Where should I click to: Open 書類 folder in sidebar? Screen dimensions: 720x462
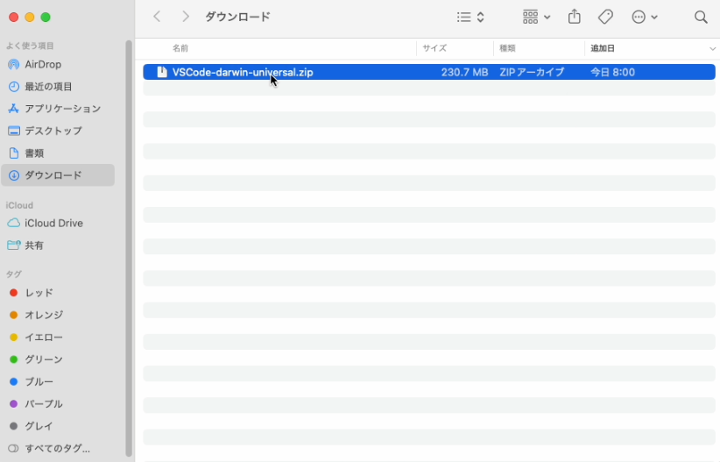coord(58,153)
